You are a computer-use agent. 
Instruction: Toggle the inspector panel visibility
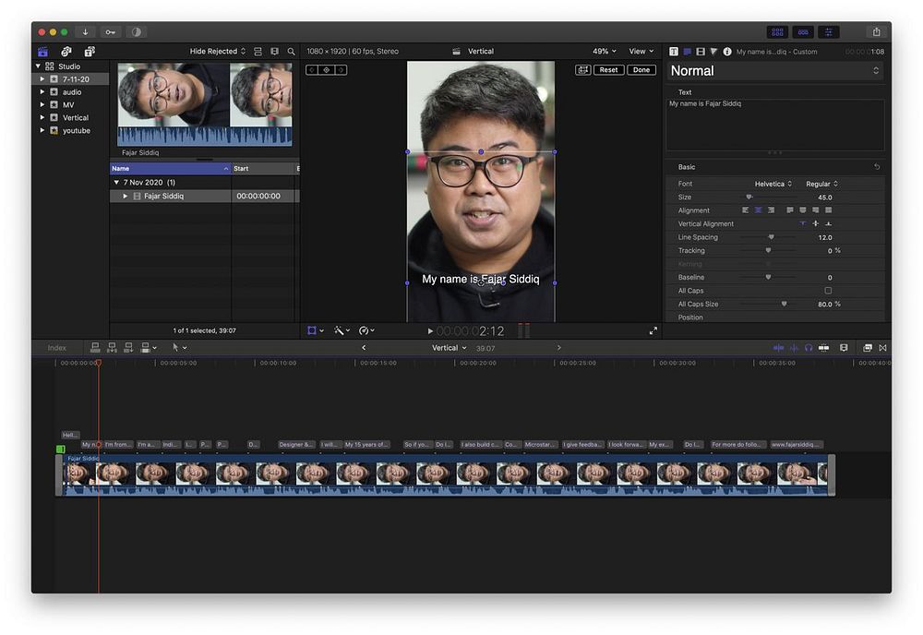[829, 31]
